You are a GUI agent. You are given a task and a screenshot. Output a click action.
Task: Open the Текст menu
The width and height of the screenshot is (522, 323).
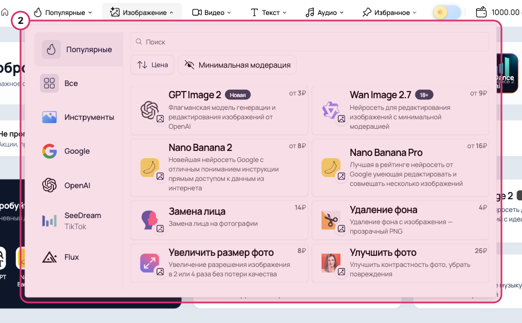point(268,13)
